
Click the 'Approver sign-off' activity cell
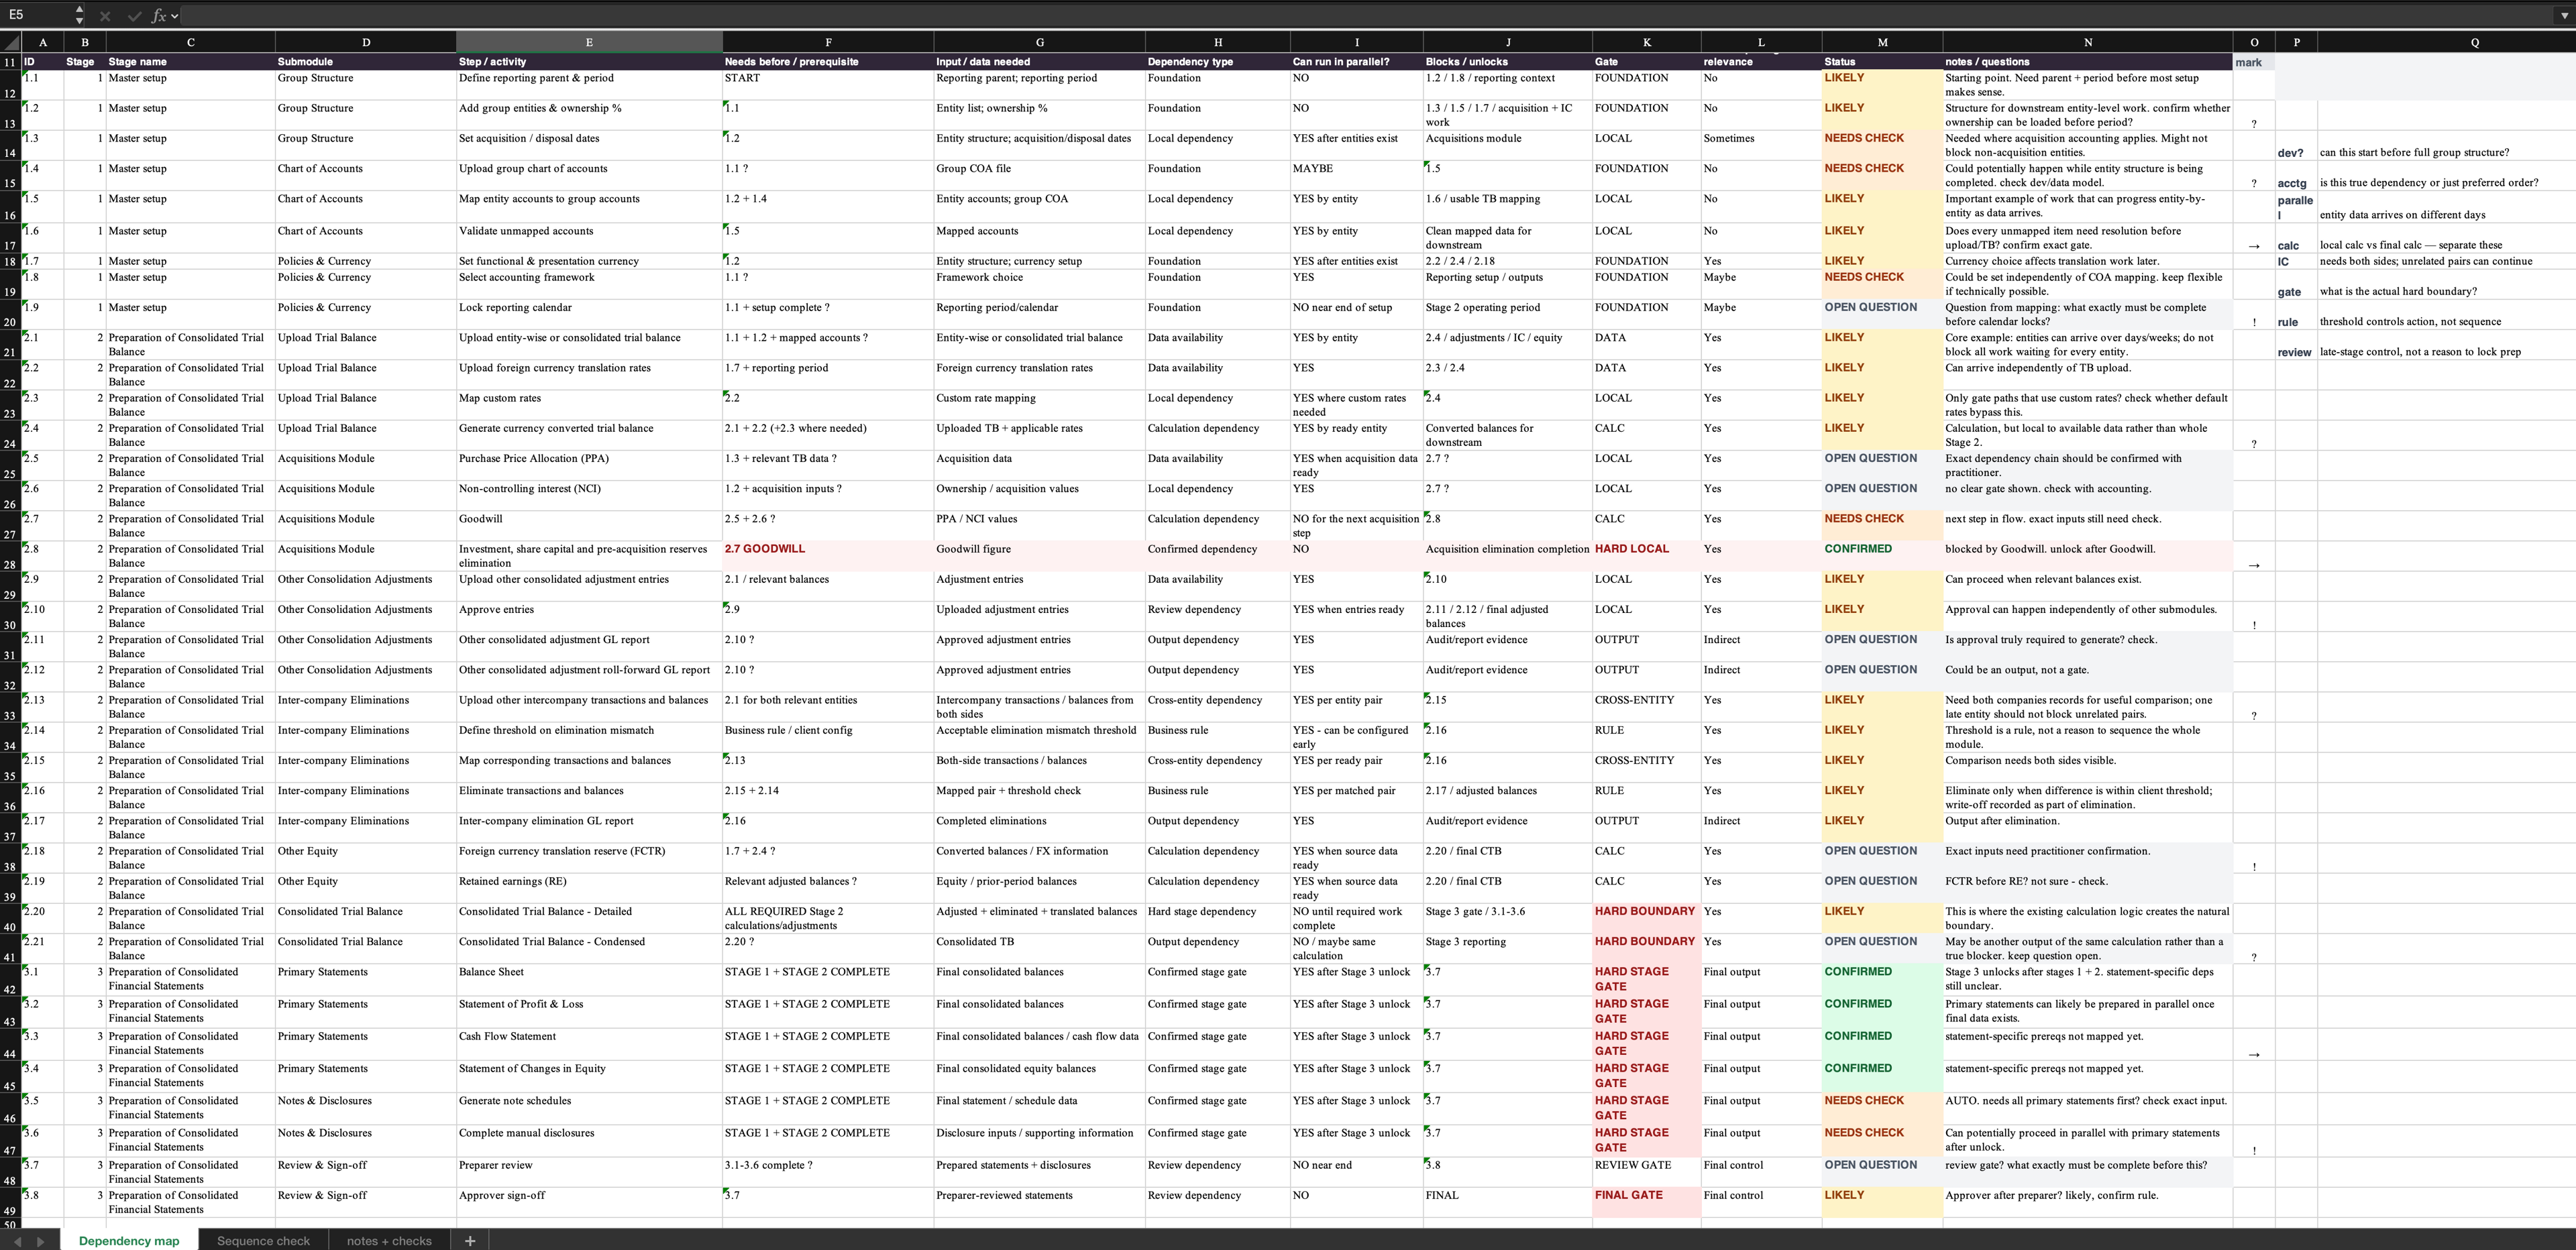[589, 1202]
